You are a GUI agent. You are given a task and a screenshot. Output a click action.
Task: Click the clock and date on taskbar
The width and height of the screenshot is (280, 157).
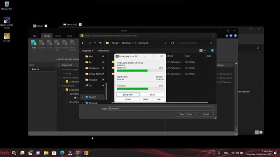pyautogui.click(x=259, y=153)
